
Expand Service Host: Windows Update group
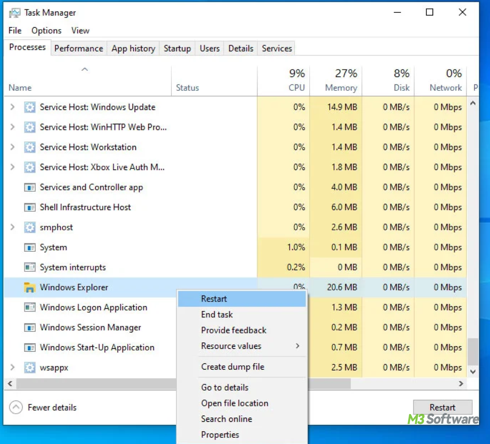click(13, 107)
